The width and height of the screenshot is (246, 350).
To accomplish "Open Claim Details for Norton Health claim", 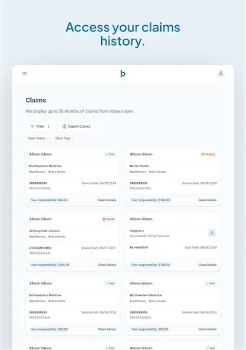I will tap(208, 200).
